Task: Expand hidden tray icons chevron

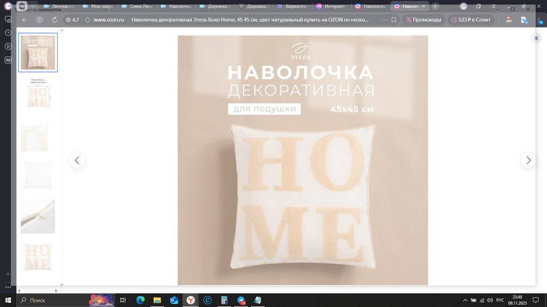Action: [x=465, y=300]
